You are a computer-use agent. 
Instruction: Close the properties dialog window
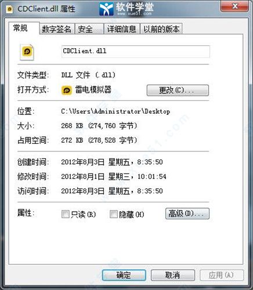click(234, 6)
